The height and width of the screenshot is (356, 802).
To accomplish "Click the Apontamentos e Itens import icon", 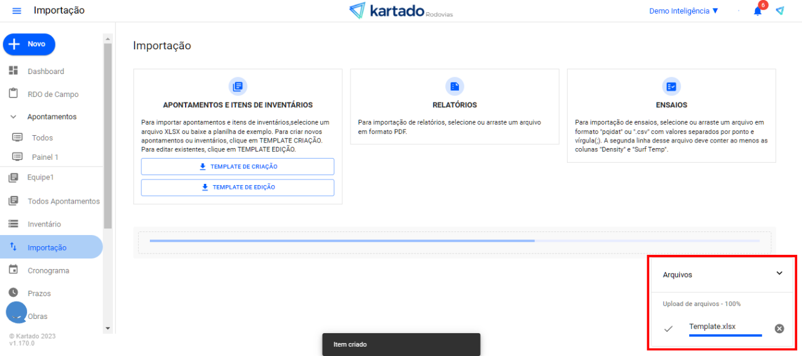I will tap(238, 86).
